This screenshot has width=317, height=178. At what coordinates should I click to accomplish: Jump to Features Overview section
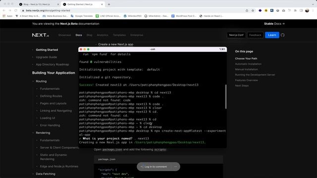coord(246,80)
